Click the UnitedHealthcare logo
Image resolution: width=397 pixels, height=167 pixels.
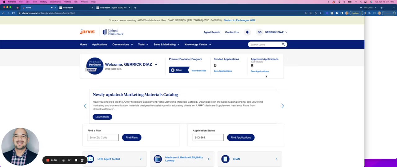pos(113,32)
